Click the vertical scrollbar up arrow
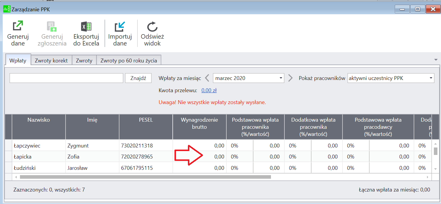This screenshot has width=441, height=204. click(x=436, y=143)
